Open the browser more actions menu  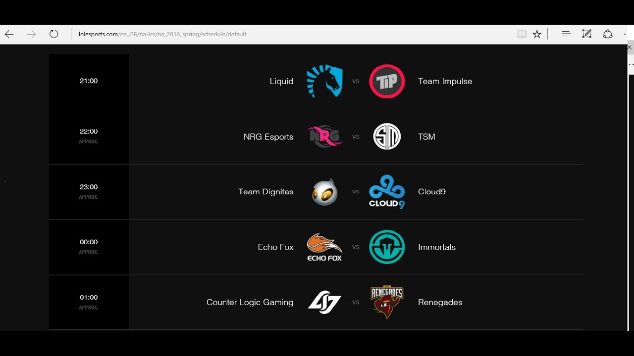[625, 34]
